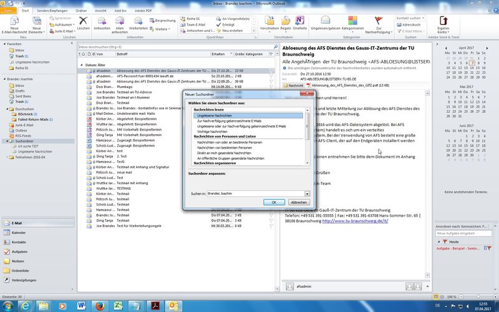Screen dimensions: 499x312
Task: Expand the Teilnehmer-2016-04 folder
Action: pos(7,157)
